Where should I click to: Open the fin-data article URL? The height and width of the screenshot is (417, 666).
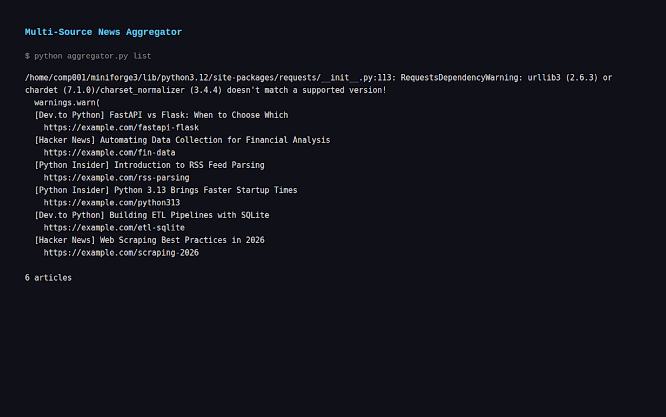coord(109,153)
